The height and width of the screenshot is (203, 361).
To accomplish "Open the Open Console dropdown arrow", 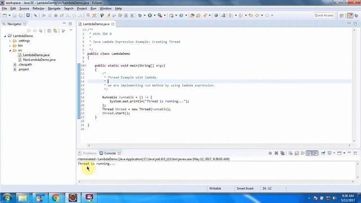I will click(344, 153).
